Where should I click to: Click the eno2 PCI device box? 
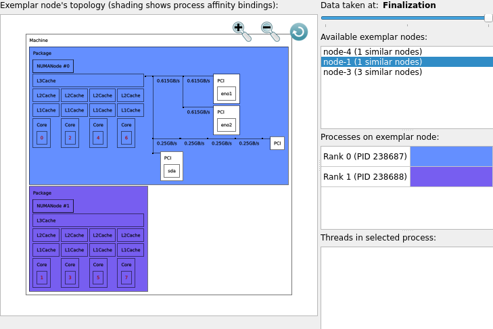(227, 125)
